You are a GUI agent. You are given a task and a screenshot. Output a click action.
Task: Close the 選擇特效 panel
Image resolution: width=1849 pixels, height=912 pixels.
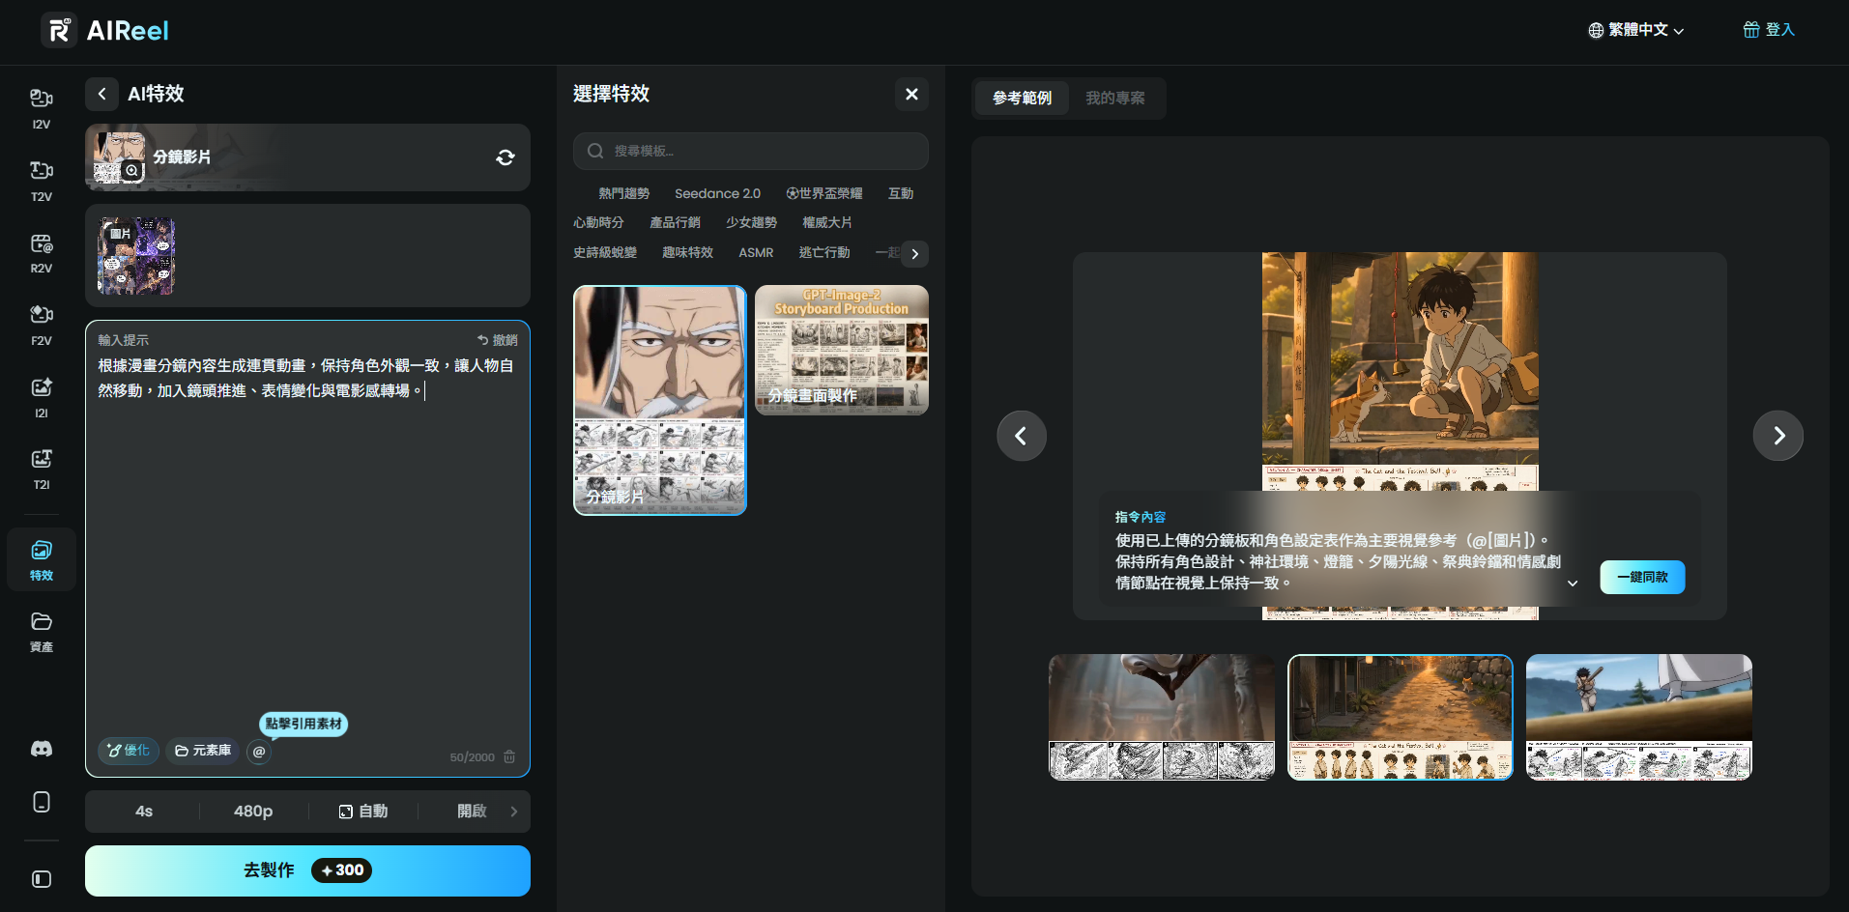coord(911,94)
